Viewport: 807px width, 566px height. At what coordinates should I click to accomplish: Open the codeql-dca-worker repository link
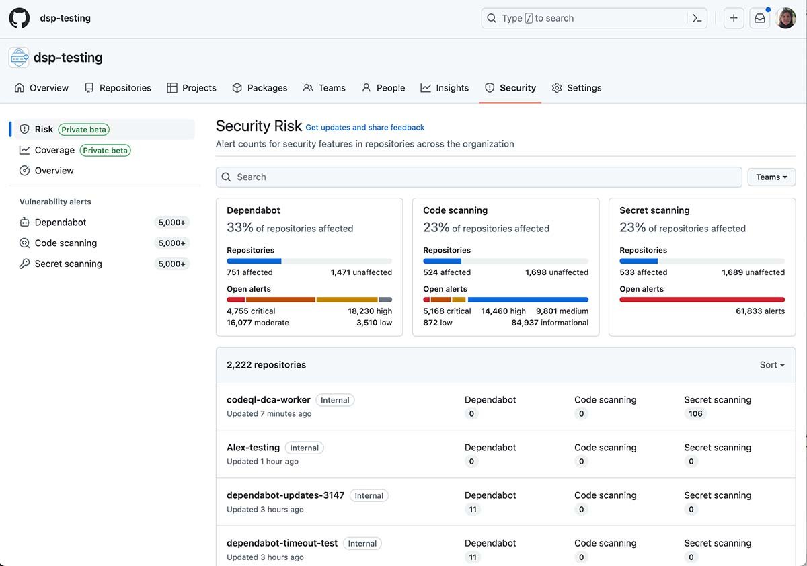point(268,400)
